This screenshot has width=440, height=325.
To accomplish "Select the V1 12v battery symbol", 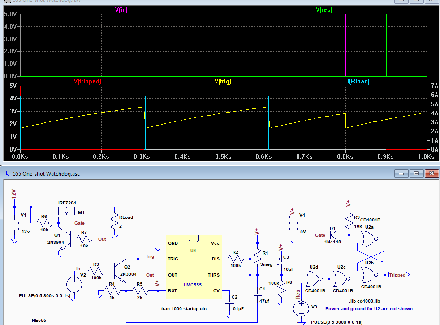I will (x=15, y=224).
